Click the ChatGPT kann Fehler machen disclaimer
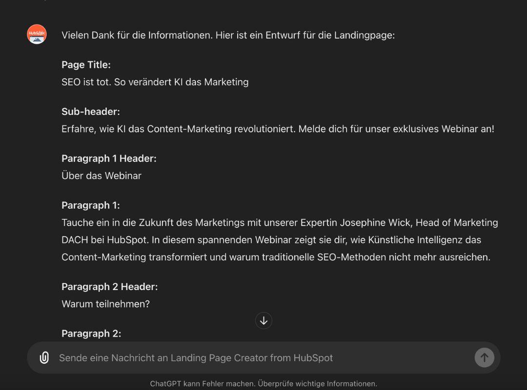Screen dimensions: 527x390 point(263,384)
